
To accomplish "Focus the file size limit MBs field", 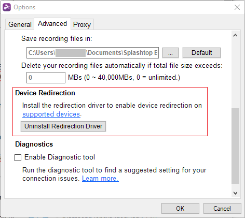I will coord(46,78).
